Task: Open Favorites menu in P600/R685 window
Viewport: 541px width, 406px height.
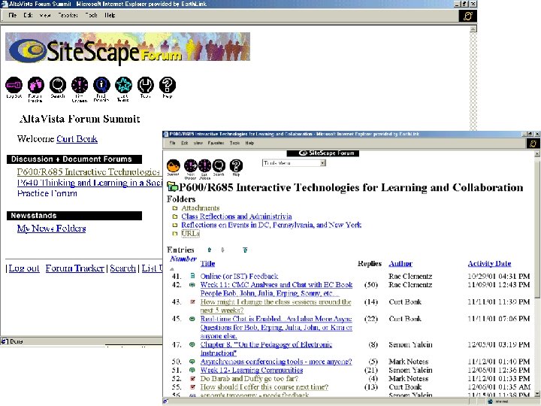Action: (216, 143)
